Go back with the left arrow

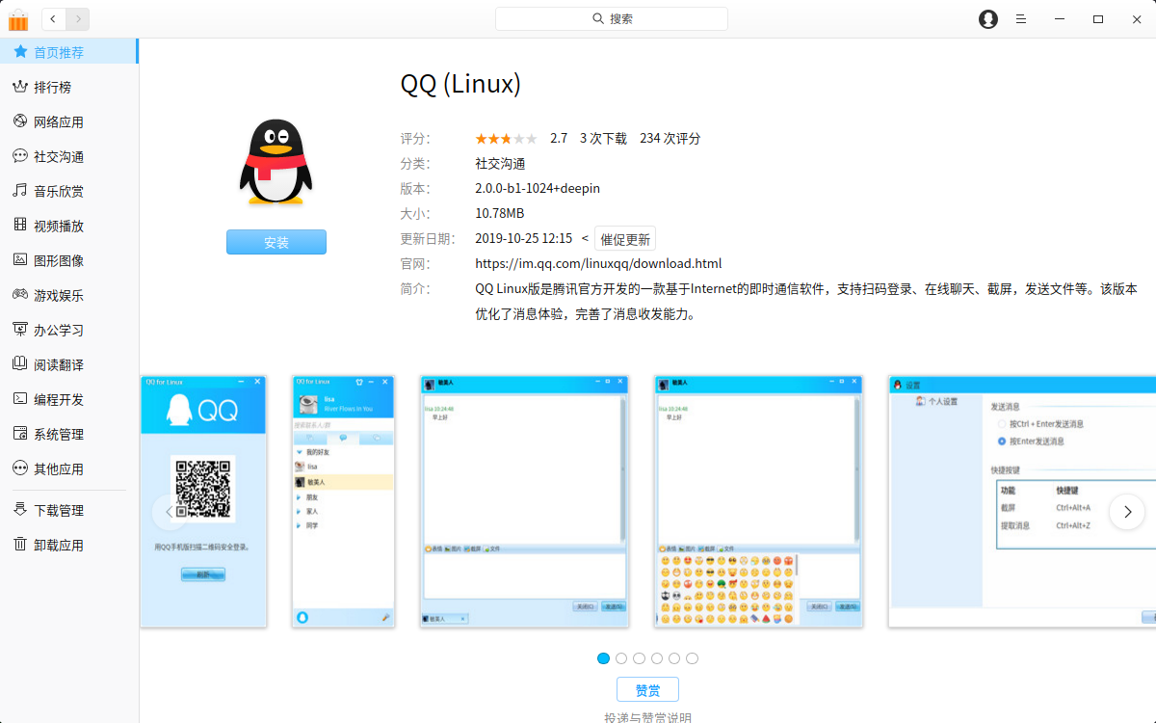[53, 18]
